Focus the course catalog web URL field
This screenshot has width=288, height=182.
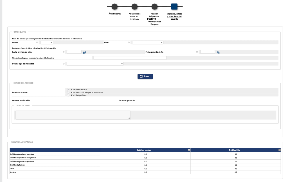pos(130,58)
